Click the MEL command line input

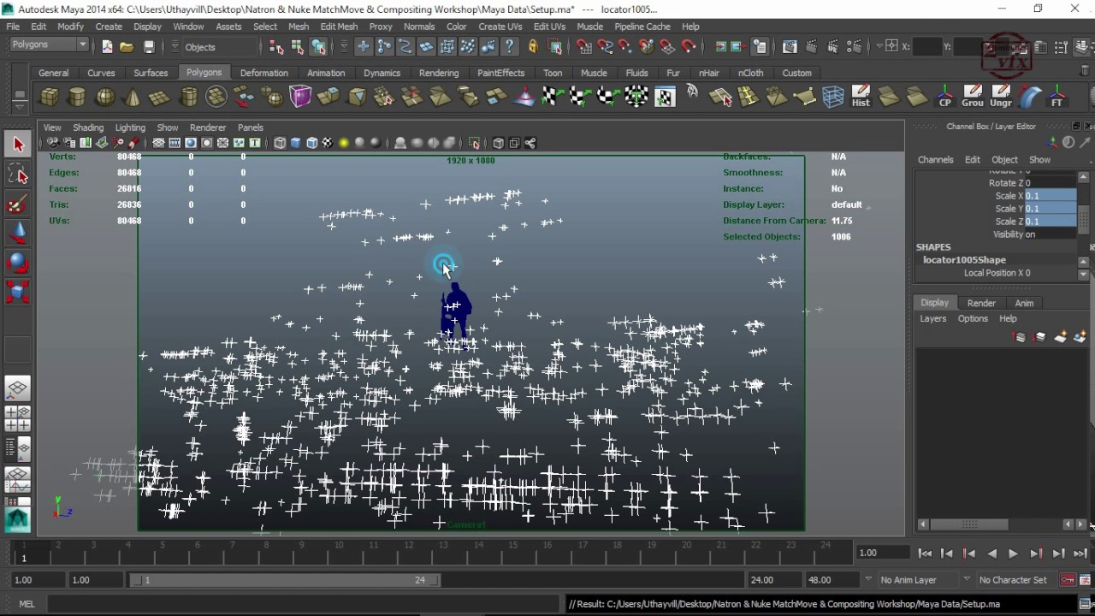click(305, 604)
